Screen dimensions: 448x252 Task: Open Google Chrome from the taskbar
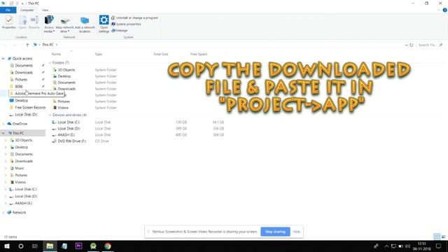point(108,246)
